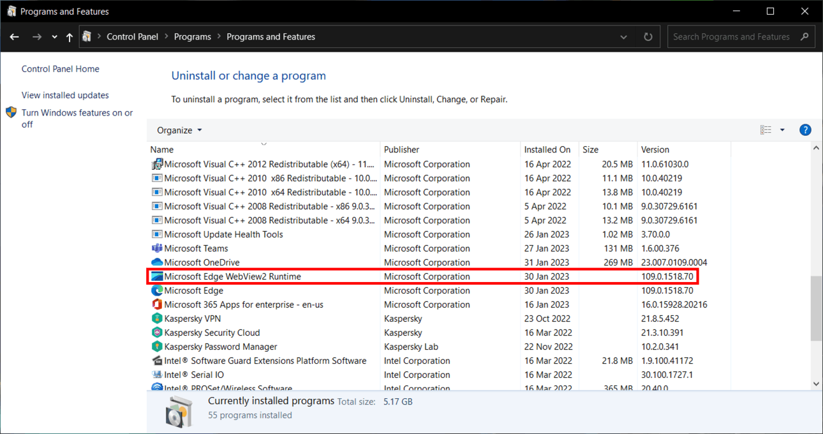
Task: Select Kaspersky Security Cloud program name
Action: (212, 333)
